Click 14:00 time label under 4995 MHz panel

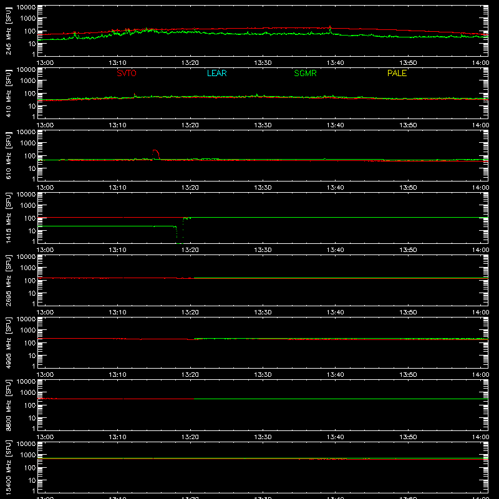coord(480,375)
